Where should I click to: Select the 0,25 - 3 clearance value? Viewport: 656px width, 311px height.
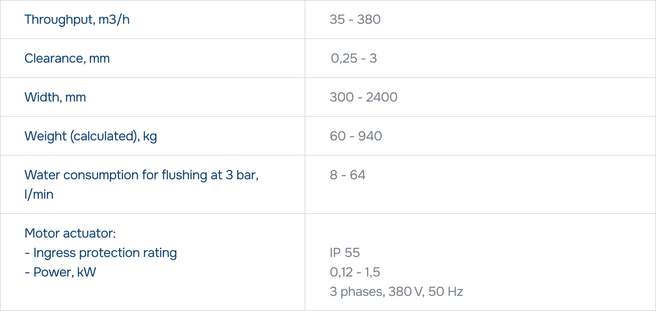(x=354, y=58)
